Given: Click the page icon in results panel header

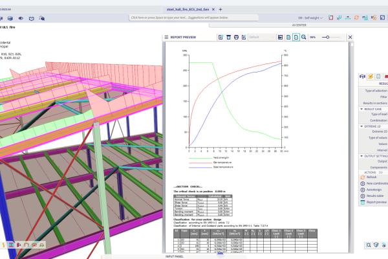Looking at the screenshot, I should 378,76.
